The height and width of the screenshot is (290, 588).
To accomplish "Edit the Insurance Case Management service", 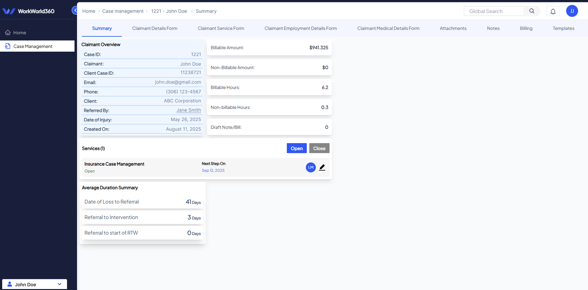I will [x=322, y=167].
